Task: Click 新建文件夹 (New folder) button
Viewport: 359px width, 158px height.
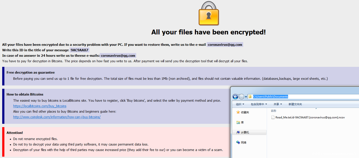Action: click(295, 104)
